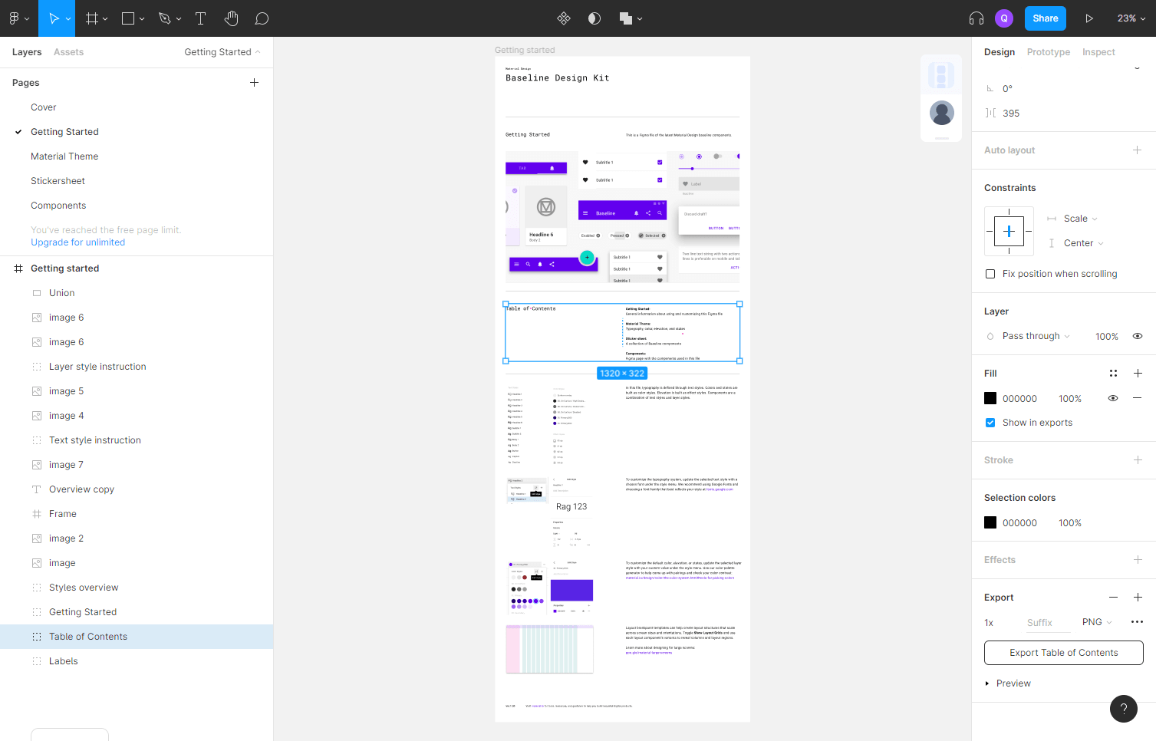Collapse the Getting Started pages dropdown
This screenshot has width=1156, height=741.
(222, 52)
